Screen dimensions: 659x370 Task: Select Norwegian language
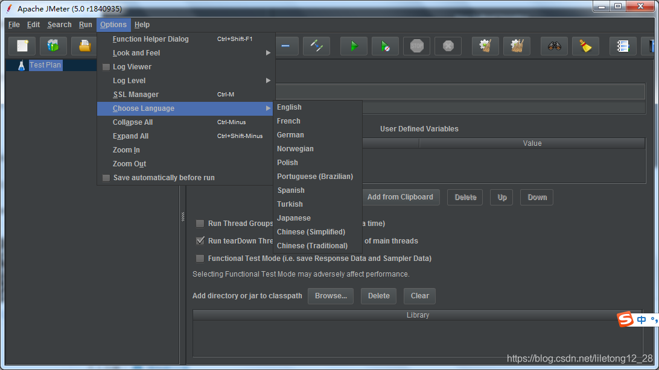point(317,148)
